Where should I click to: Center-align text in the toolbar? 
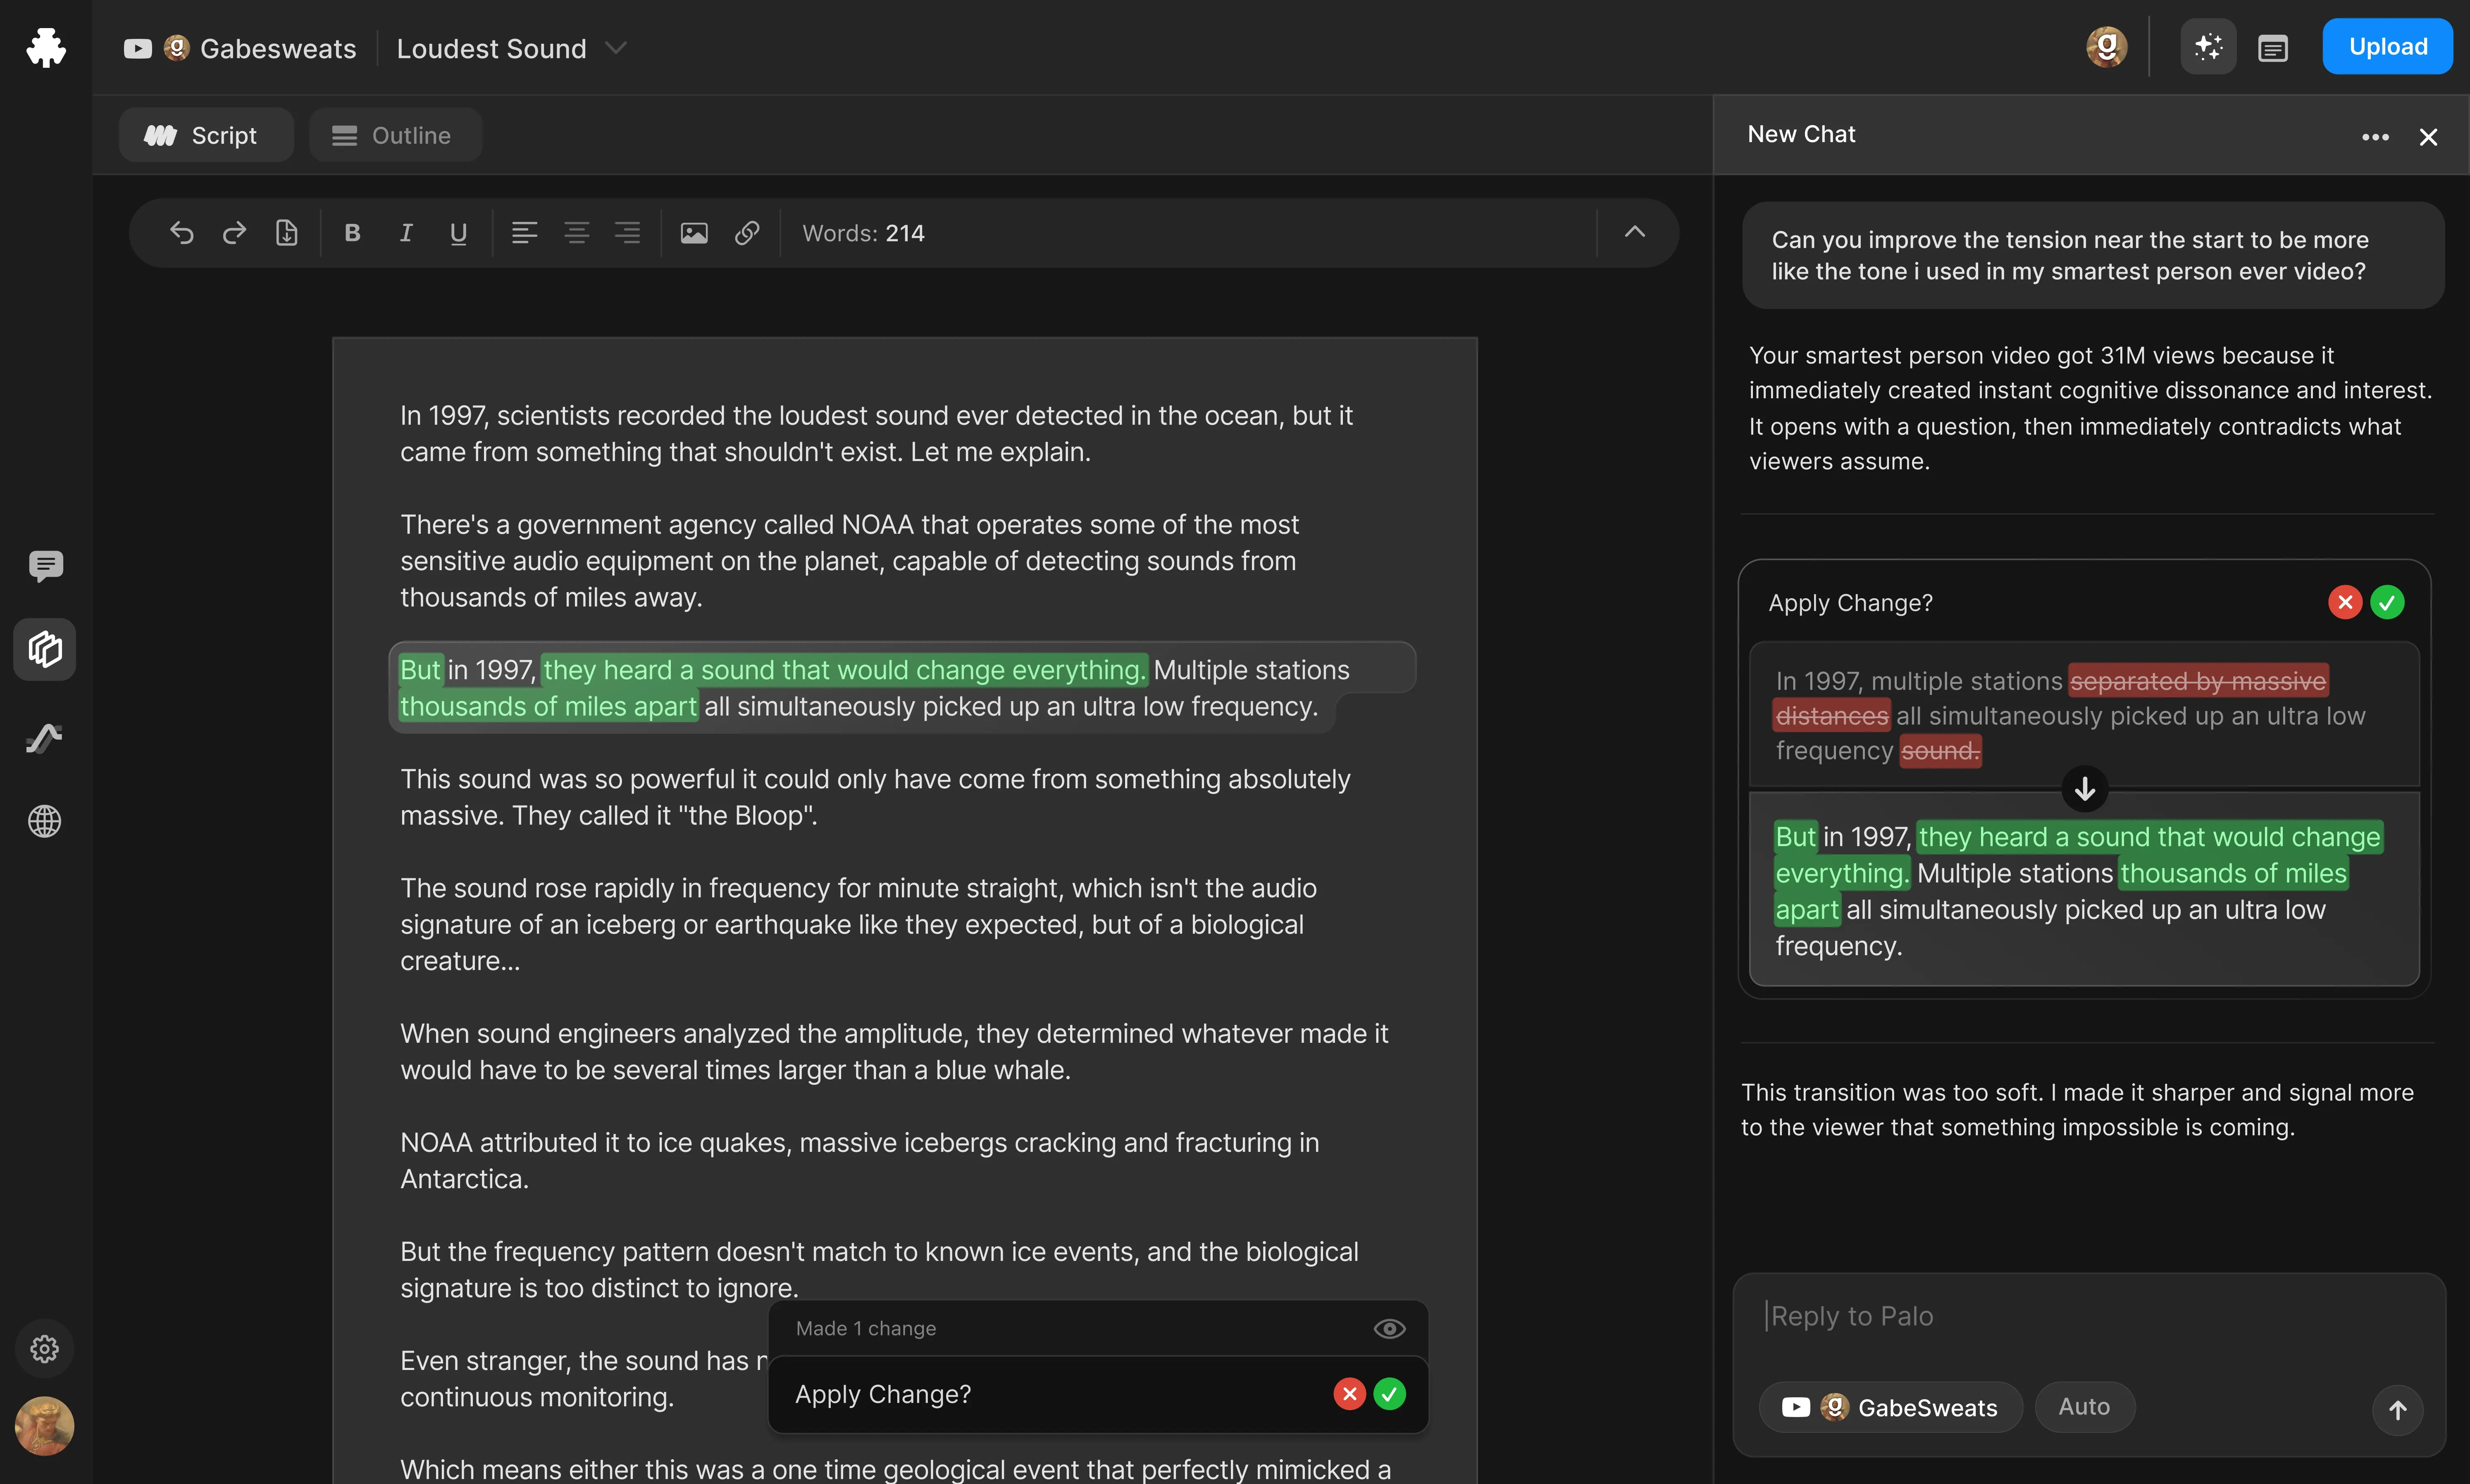[576, 233]
